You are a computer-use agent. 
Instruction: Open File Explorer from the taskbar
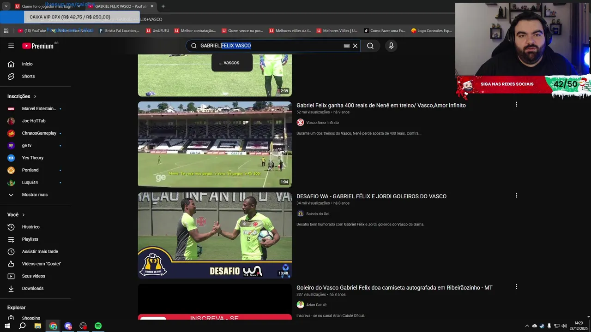38,326
